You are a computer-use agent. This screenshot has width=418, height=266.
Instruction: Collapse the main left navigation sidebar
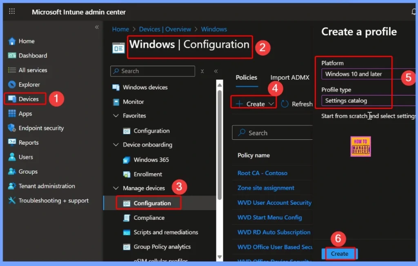point(97,27)
